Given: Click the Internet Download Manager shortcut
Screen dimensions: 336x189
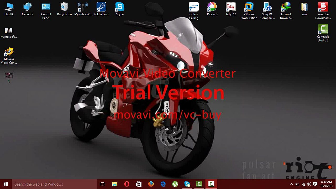Looking at the screenshot, I should [286, 11].
